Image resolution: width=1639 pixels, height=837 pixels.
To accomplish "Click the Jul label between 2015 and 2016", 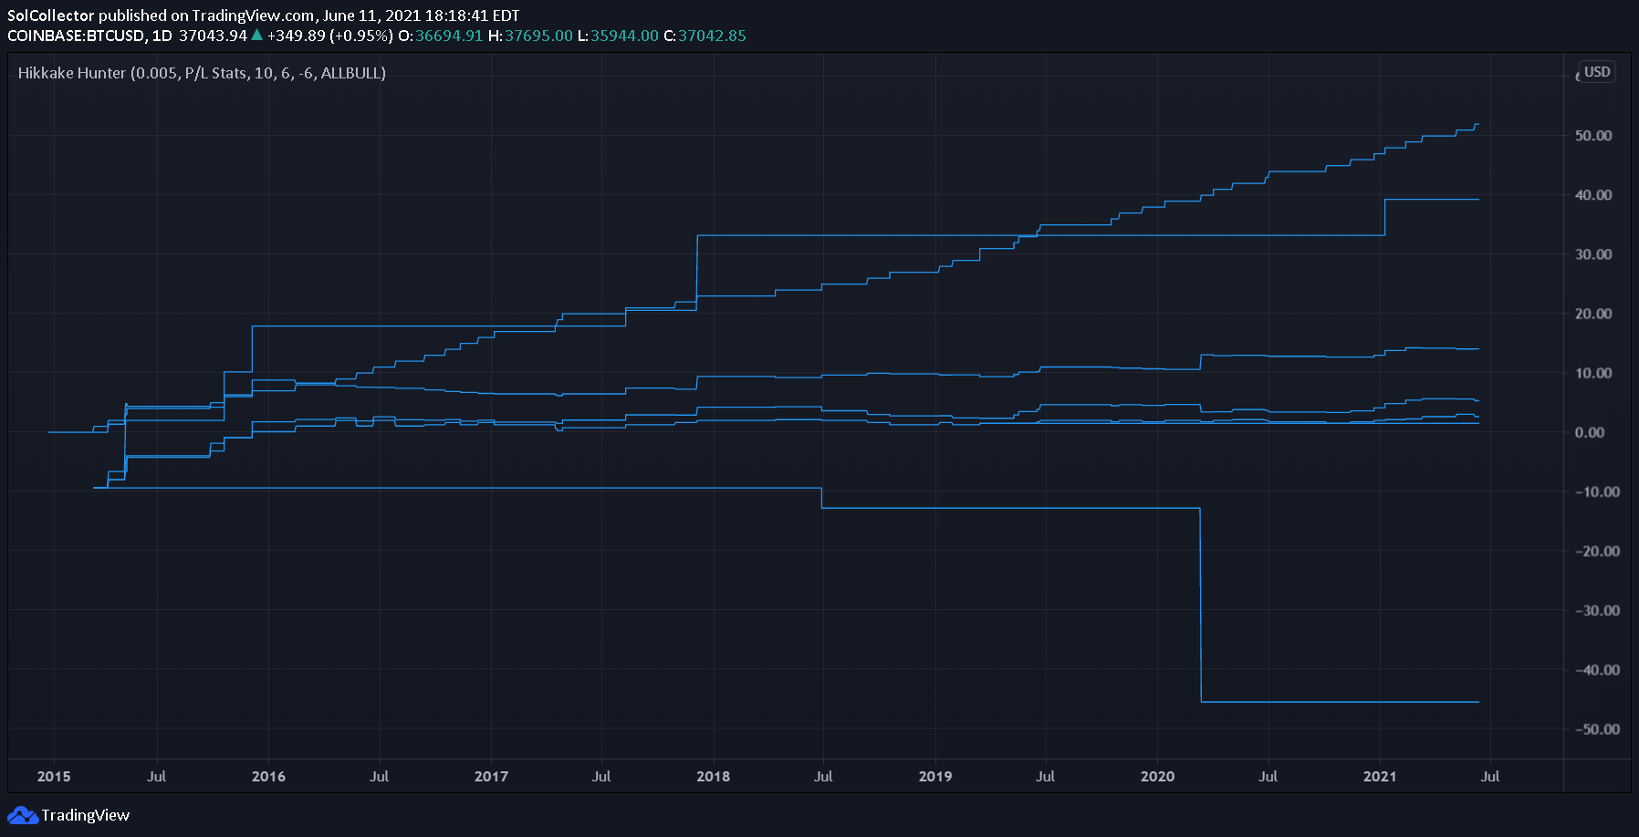I will [x=157, y=777].
